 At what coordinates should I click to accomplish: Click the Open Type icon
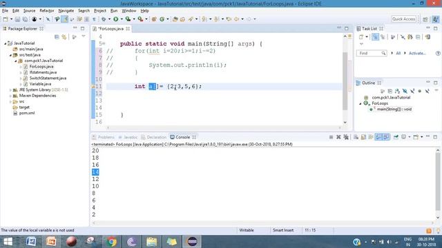coord(175,19)
